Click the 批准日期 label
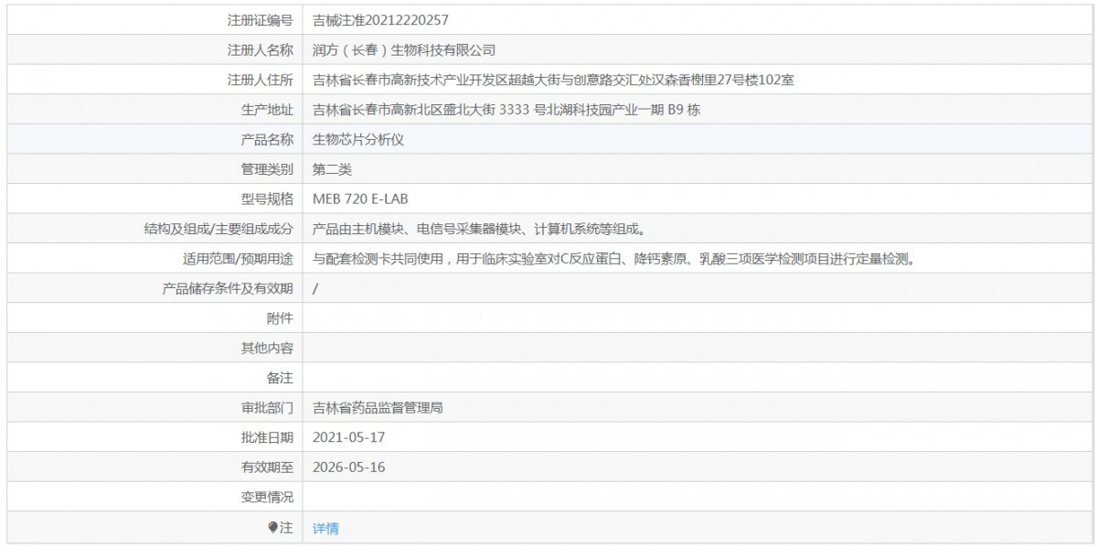 pyautogui.click(x=267, y=438)
